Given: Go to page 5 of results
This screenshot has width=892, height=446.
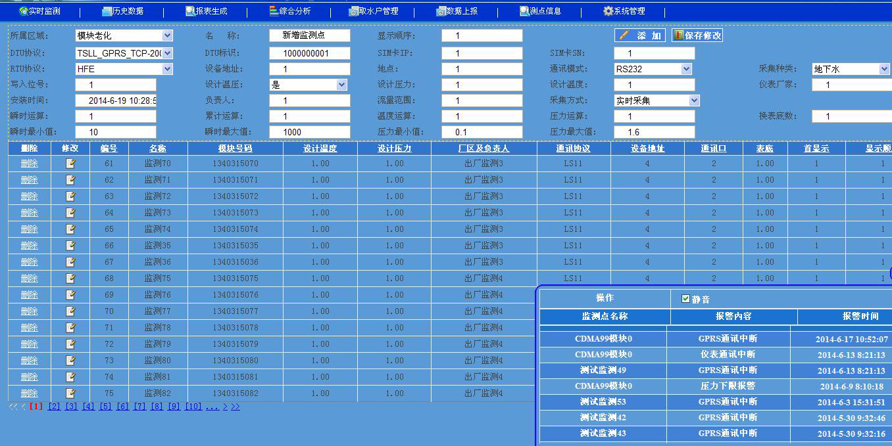Looking at the screenshot, I should click(x=105, y=407).
